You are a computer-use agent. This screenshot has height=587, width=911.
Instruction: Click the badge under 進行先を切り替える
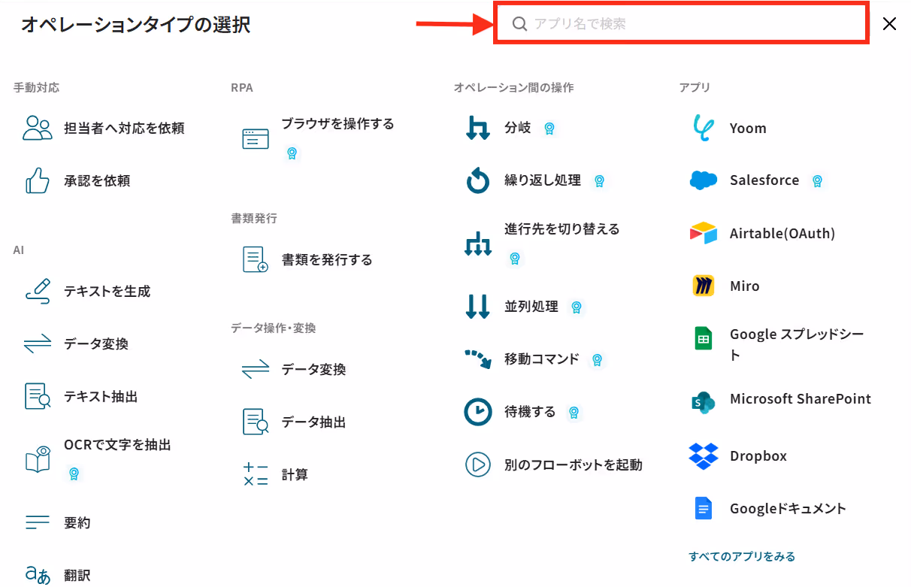pos(515,259)
